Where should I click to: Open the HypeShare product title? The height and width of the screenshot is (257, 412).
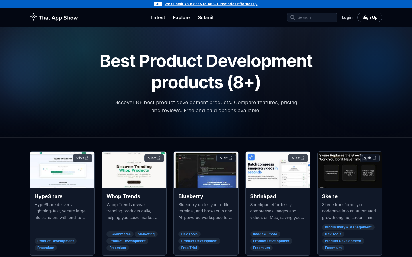coord(49,196)
